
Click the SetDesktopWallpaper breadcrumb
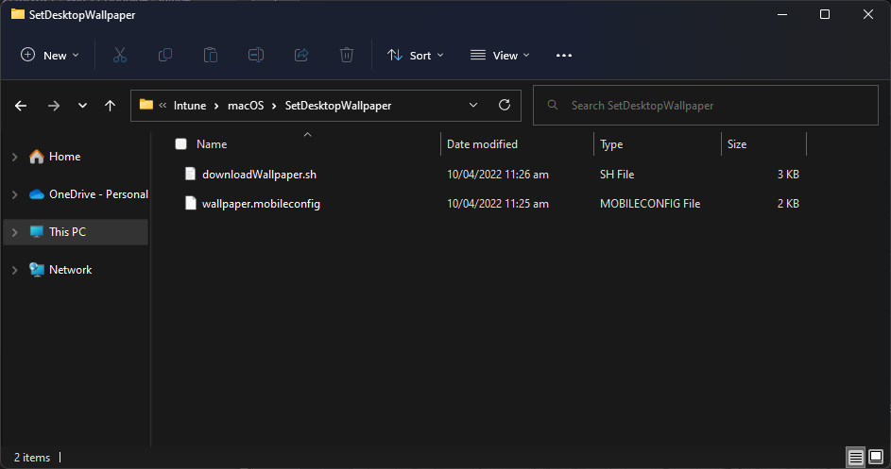point(338,106)
